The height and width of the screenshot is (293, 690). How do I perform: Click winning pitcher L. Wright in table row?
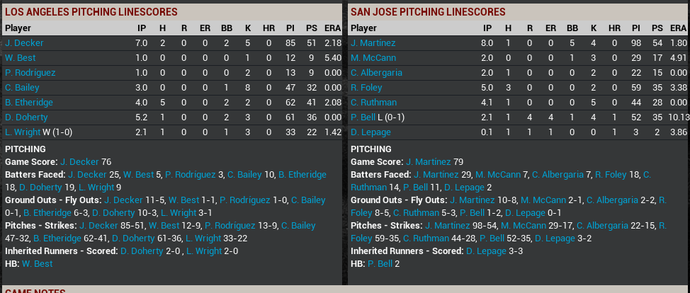pyautogui.click(x=23, y=132)
